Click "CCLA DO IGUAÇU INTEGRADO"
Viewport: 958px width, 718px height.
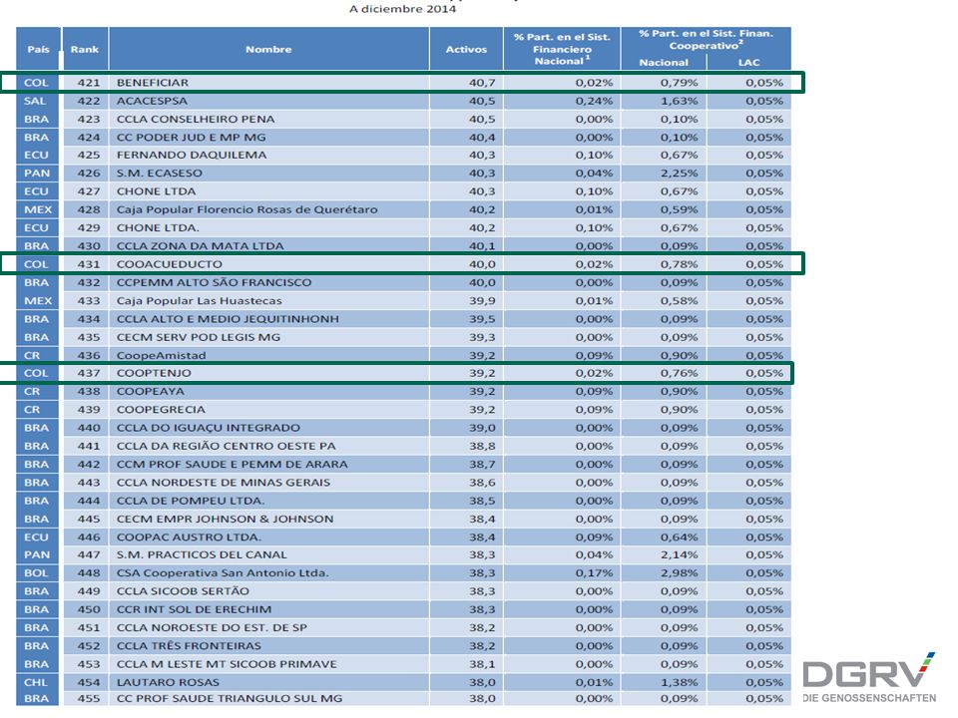[209, 428]
